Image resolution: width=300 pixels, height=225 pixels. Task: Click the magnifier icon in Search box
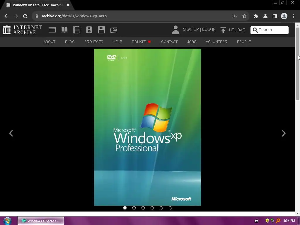coord(255,30)
